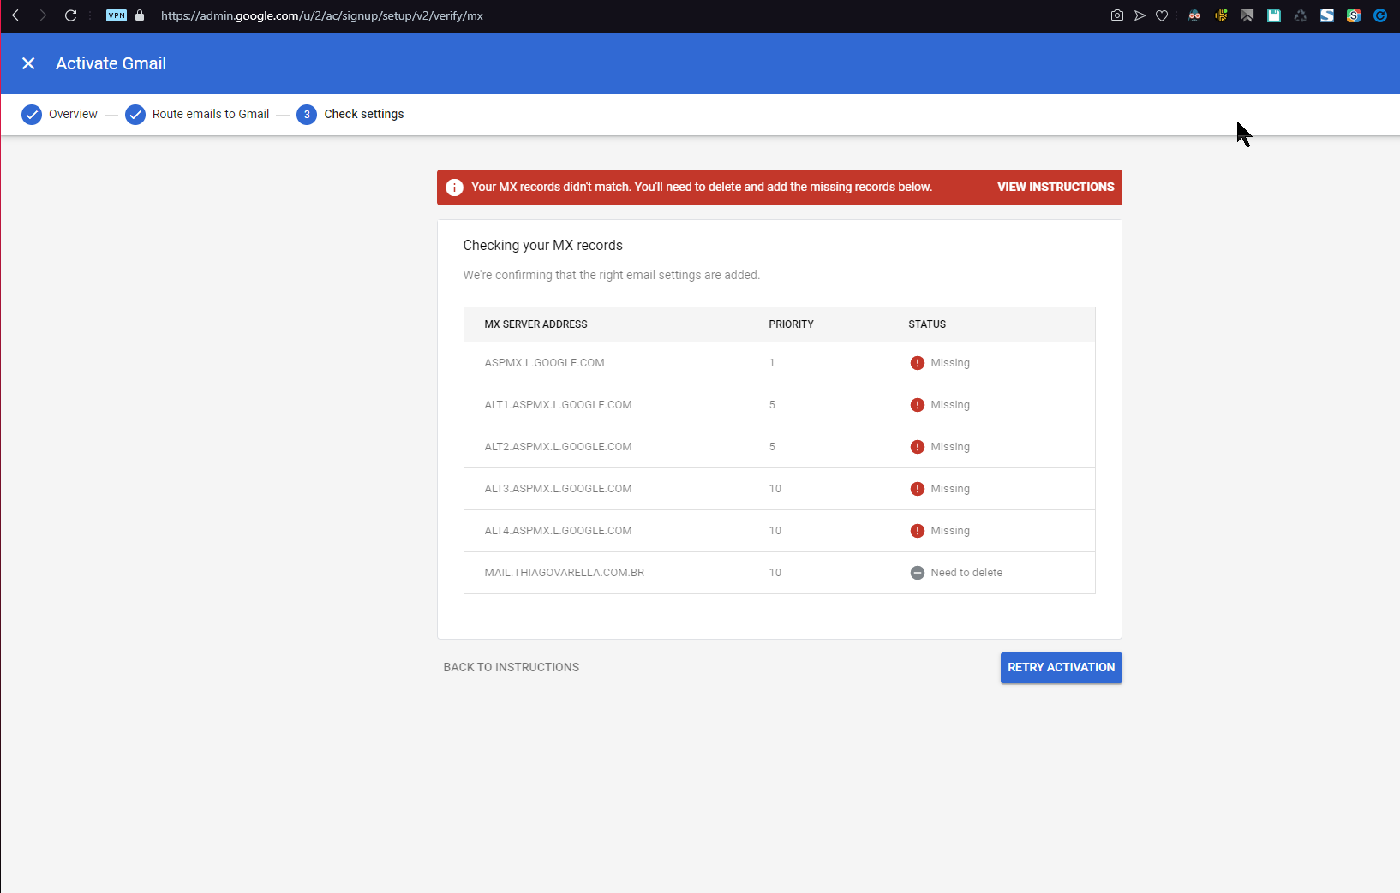
Task: Take a snapshot with the camera icon
Action: [1116, 15]
